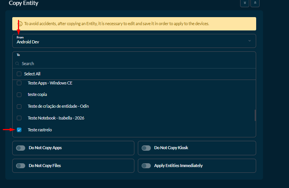Click Teste de criação de entidade - Odin label
This screenshot has width=289, height=188.
point(58,106)
